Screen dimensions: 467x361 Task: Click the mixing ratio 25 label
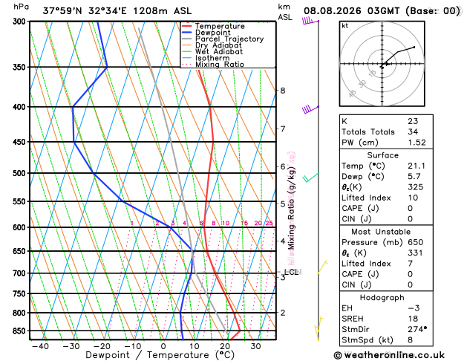tap(269, 223)
